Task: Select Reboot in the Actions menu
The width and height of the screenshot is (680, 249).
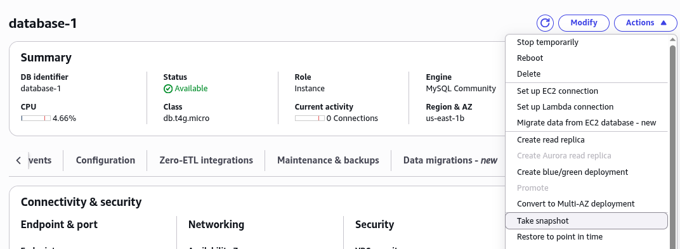Action: coord(587,58)
